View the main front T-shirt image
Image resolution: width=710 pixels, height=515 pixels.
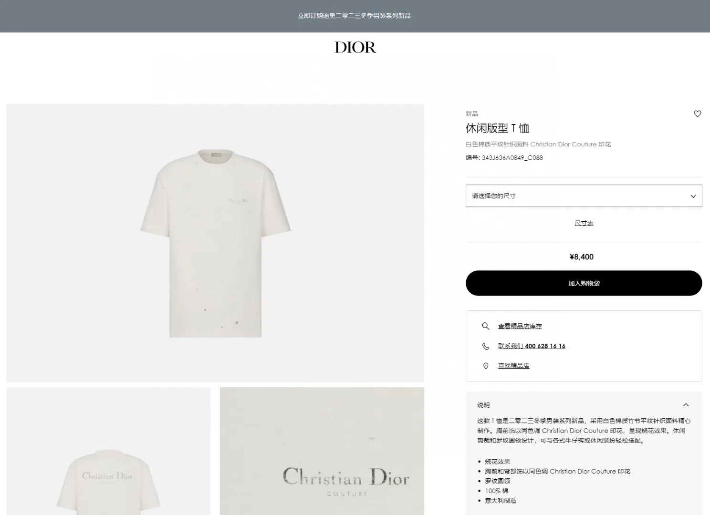pos(215,243)
